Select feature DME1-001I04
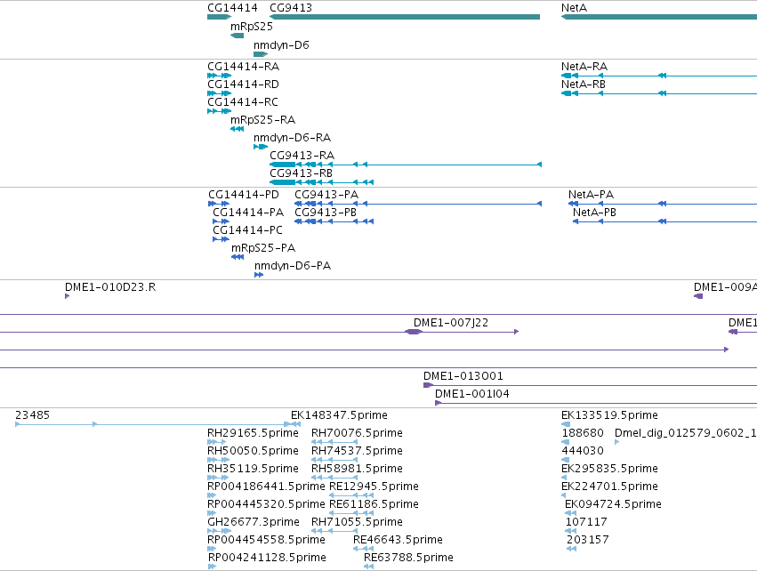This screenshot has height=571, width=757. [596, 403]
